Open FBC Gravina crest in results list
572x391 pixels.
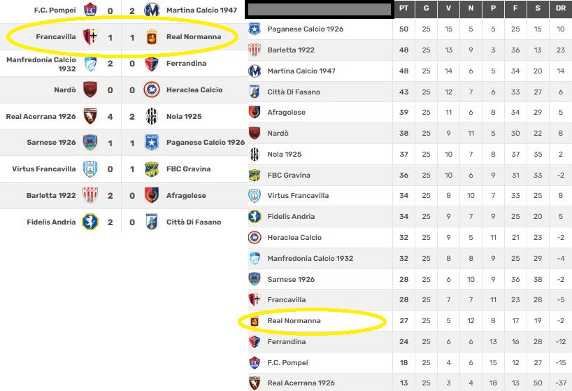tap(152, 169)
